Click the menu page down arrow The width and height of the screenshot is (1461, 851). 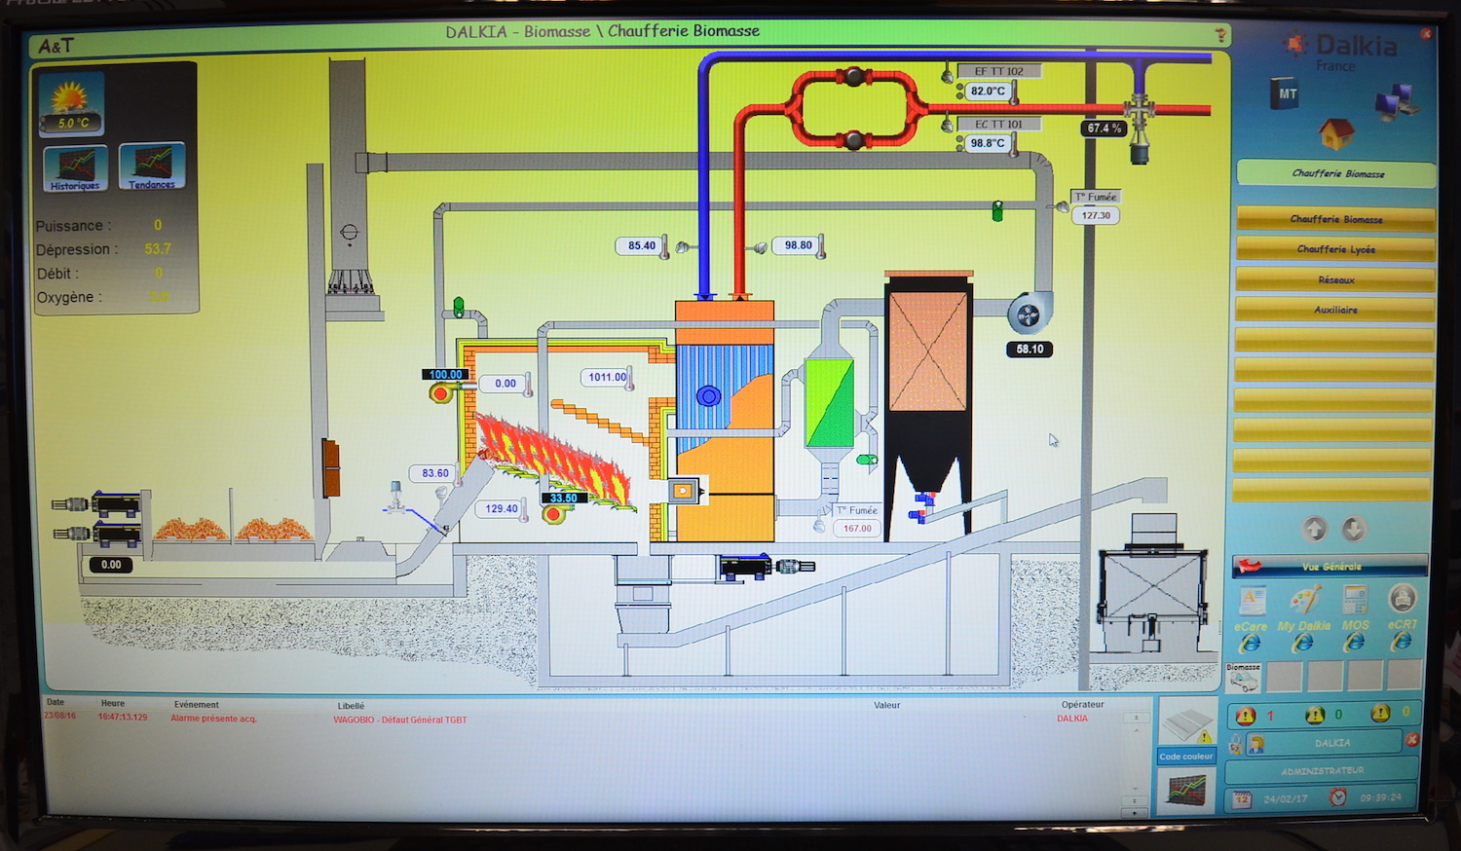point(1353,529)
